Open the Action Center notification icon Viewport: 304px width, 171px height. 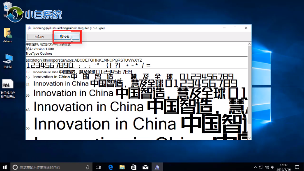click(297, 167)
